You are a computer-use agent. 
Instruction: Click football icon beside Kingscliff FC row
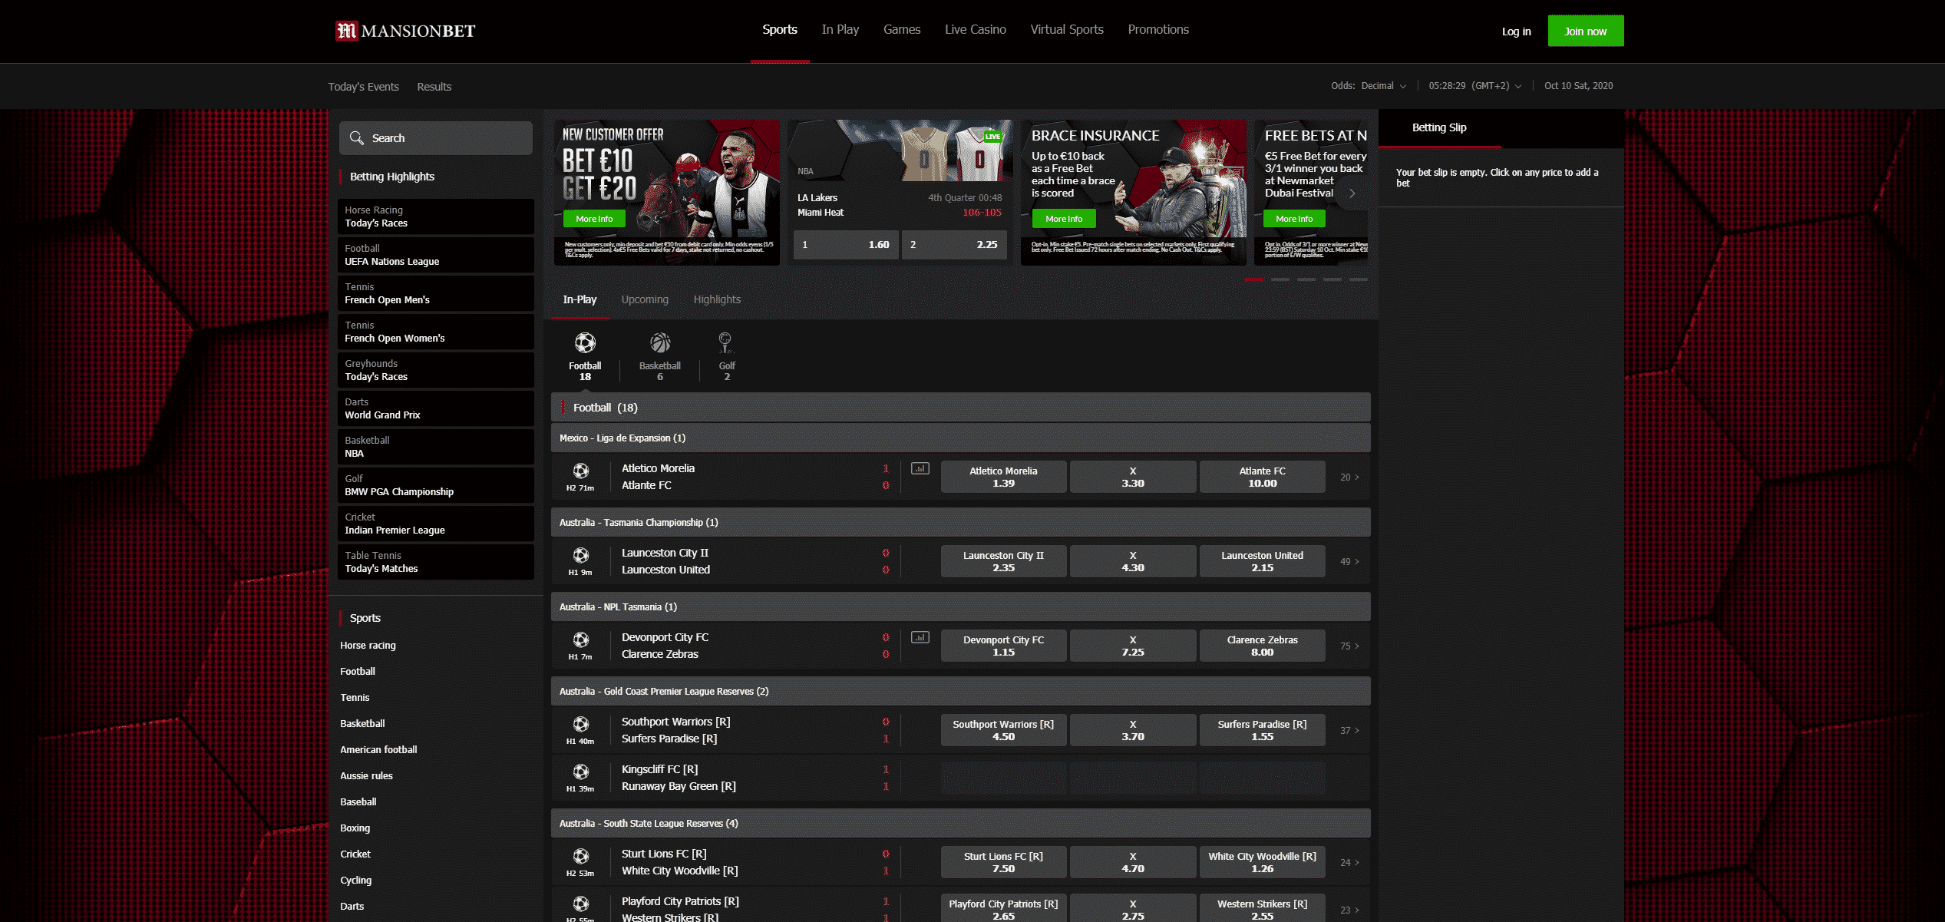coord(581,772)
